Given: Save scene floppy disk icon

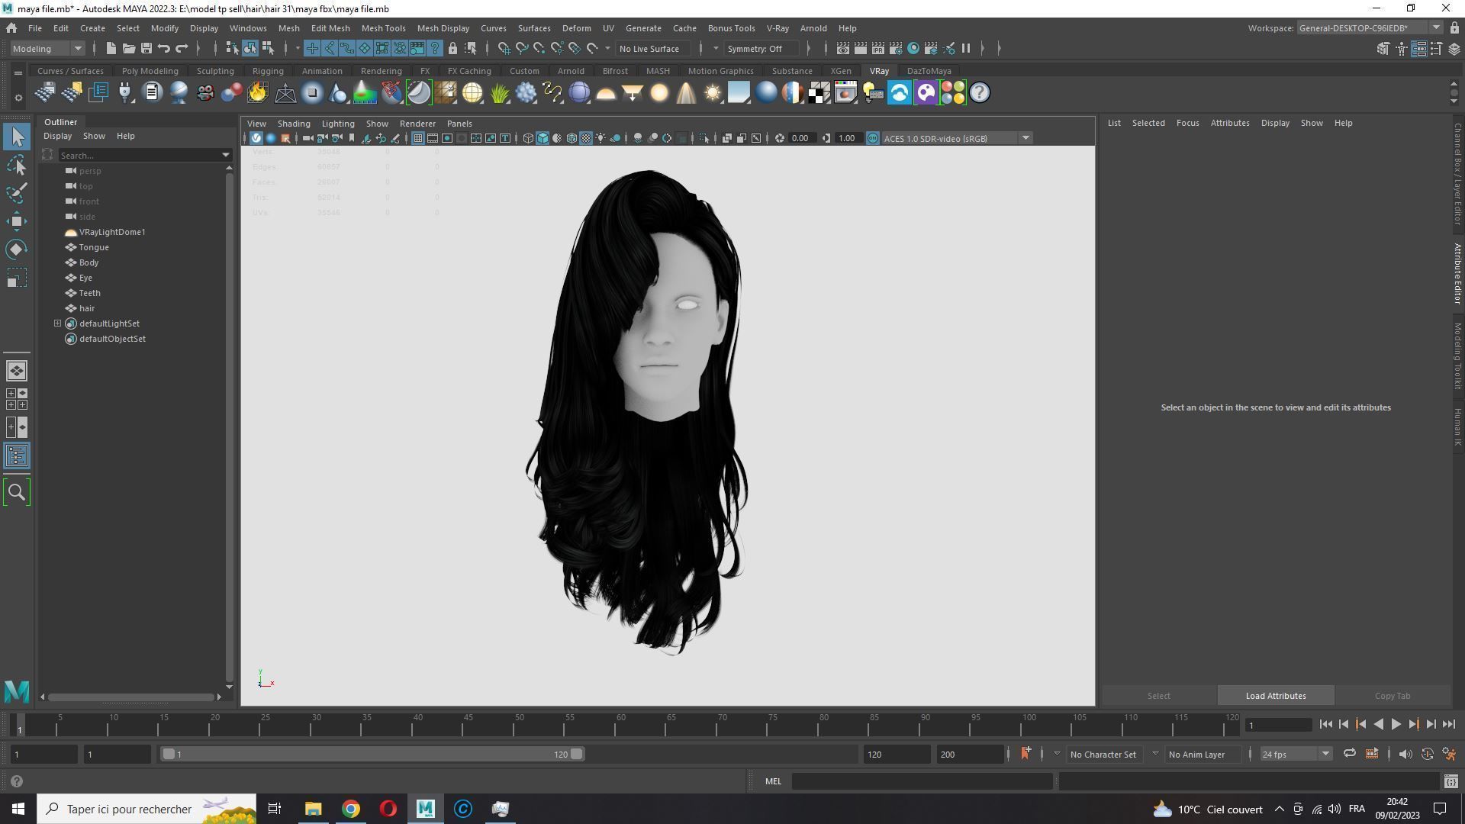Looking at the screenshot, I should pyautogui.click(x=146, y=49).
